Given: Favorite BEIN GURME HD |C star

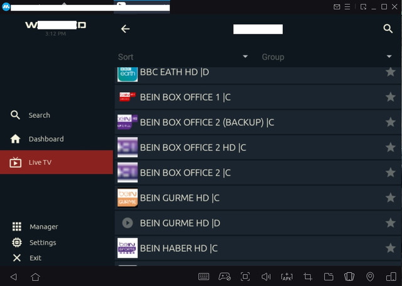Looking at the screenshot, I should [x=390, y=198].
